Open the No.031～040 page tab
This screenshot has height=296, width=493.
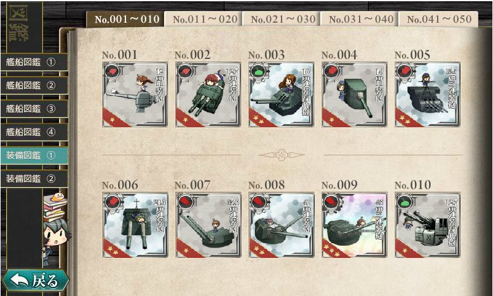pyautogui.click(x=360, y=19)
